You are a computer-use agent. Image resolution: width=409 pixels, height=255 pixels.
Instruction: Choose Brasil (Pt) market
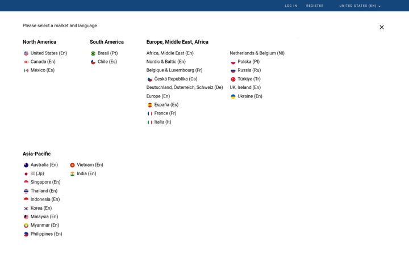(x=108, y=53)
